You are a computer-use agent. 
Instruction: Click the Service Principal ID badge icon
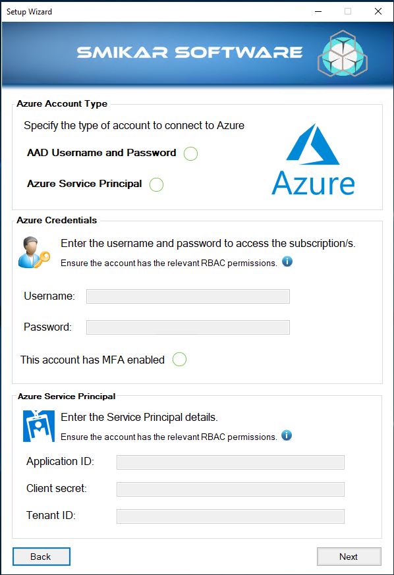point(39,426)
